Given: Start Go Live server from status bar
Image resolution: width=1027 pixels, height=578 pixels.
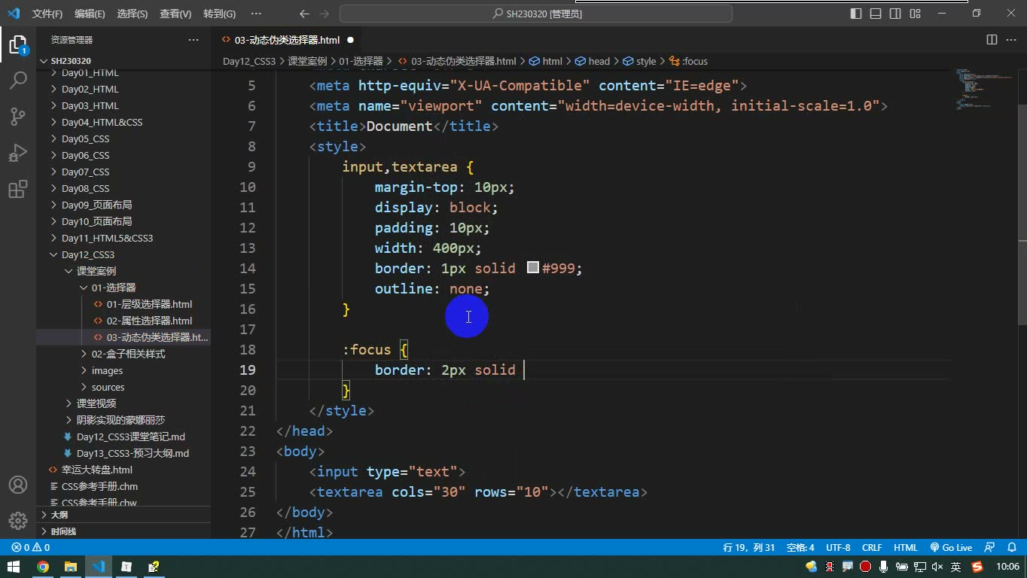Looking at the screenshot, I should pyautogui.click(x=951, y=548).
